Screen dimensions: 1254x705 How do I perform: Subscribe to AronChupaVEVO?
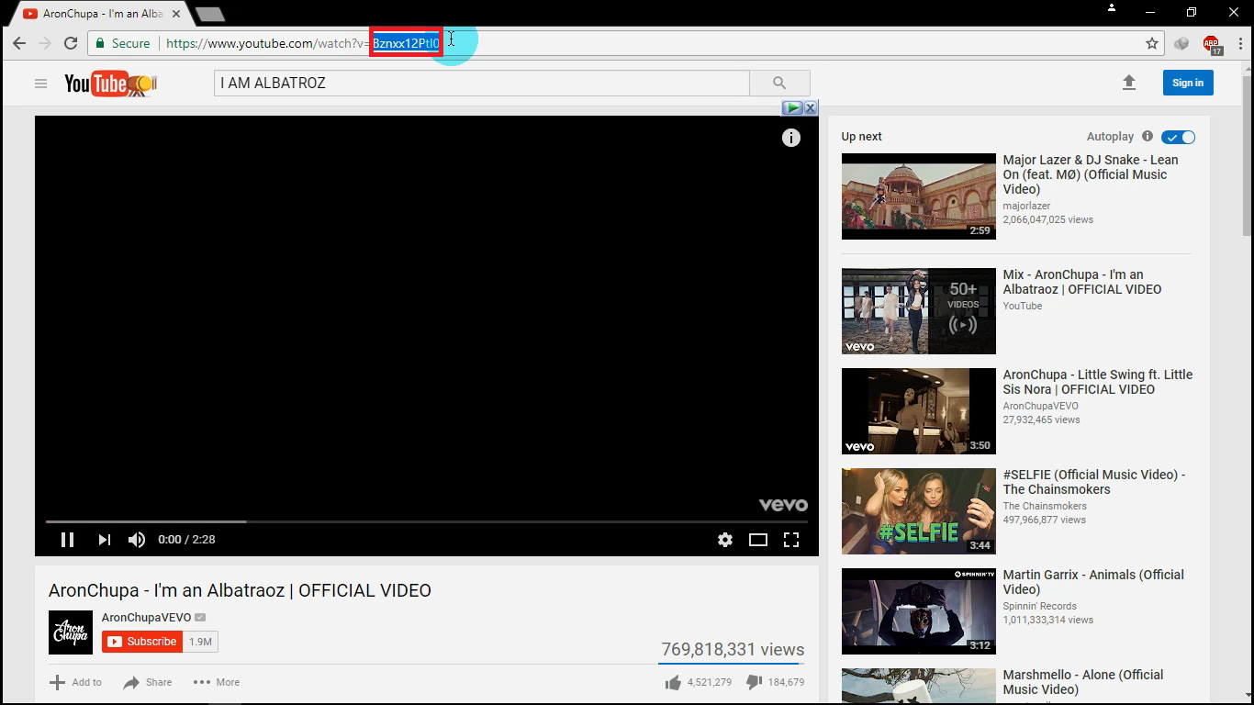point(142,642)
